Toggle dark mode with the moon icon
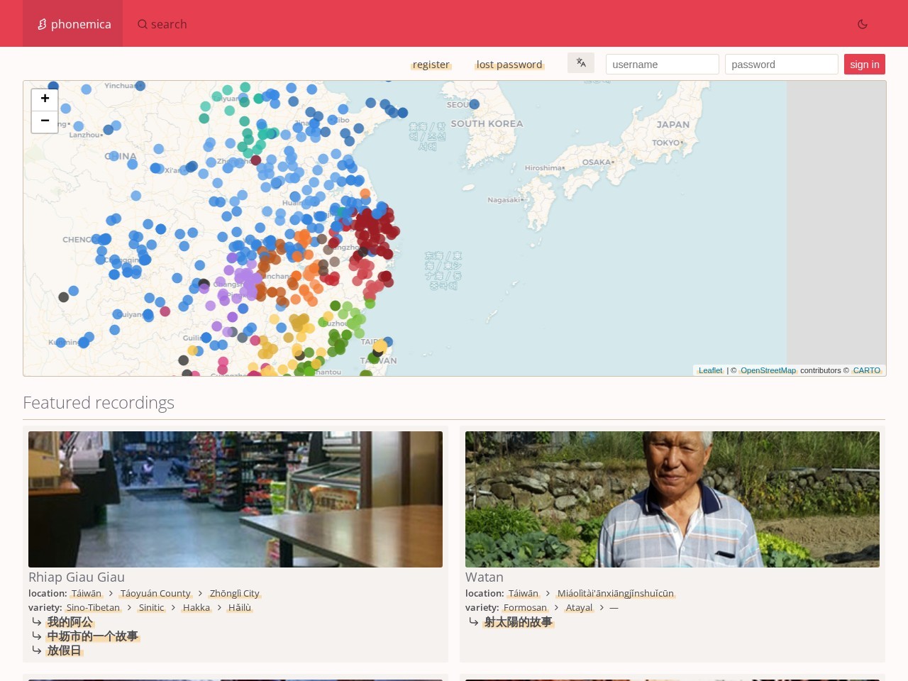The width and height of the screenshot is (908, 681). tap(863, 24)
